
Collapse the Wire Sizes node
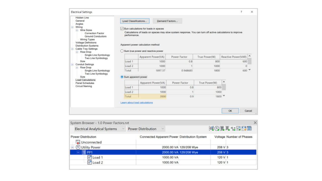pos(77,30)
